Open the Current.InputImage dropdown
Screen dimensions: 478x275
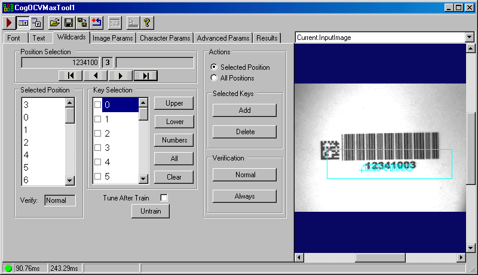coord(470,38)
